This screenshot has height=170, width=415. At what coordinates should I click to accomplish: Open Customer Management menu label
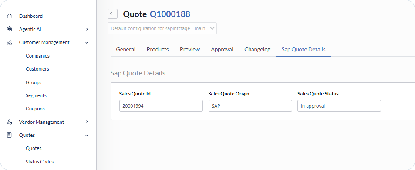click(x=44, y=42)
